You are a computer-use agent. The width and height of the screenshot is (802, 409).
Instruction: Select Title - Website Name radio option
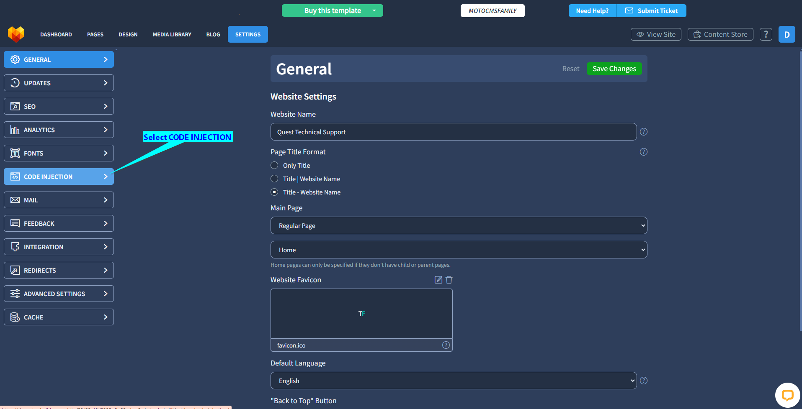pyautogui.click(x=274, y=192)
